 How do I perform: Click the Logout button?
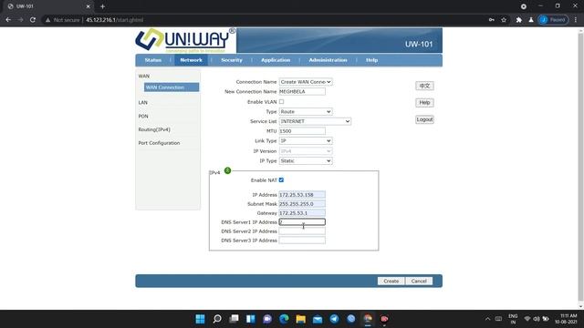(x=424, y=119)
